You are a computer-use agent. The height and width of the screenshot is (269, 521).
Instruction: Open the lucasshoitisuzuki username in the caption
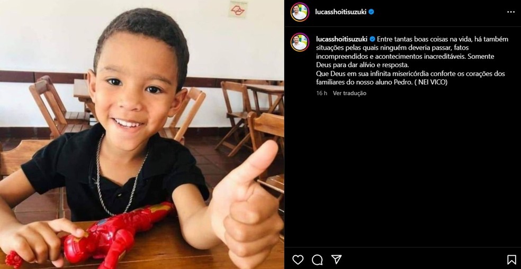[x=342, y=39]
